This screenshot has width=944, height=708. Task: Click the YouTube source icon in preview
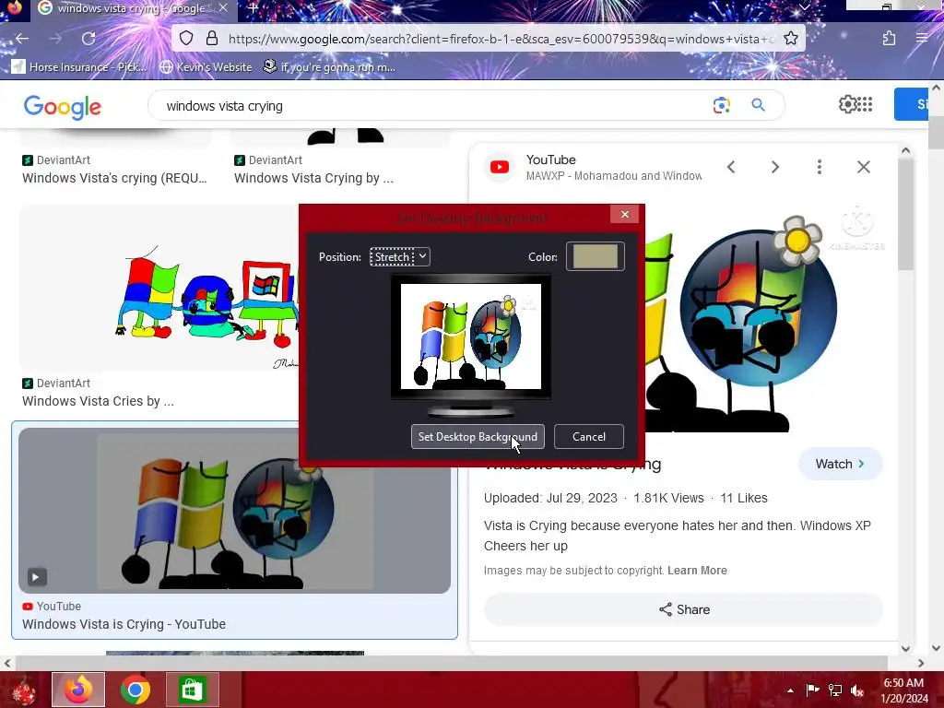pos(499,167)
